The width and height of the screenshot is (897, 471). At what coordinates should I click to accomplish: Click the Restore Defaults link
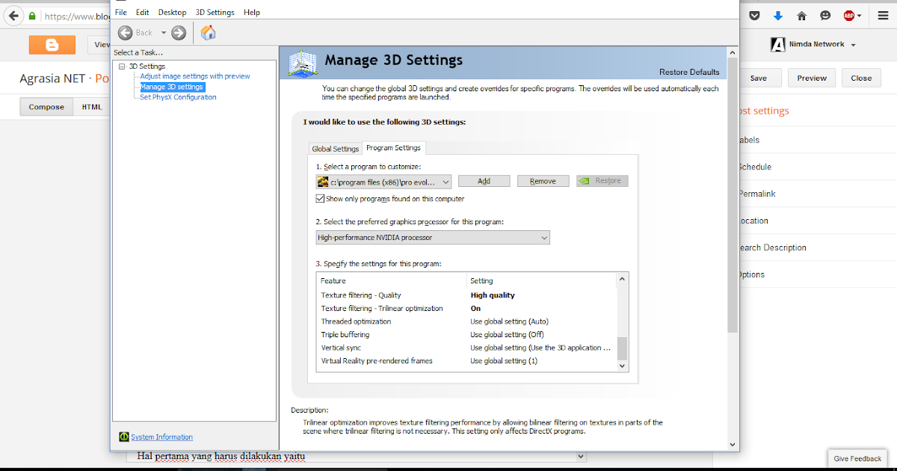point(689,72)
